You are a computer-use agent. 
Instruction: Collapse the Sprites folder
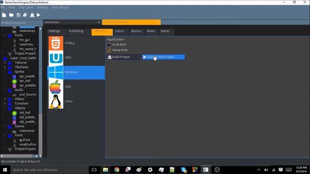click(5, 72)
